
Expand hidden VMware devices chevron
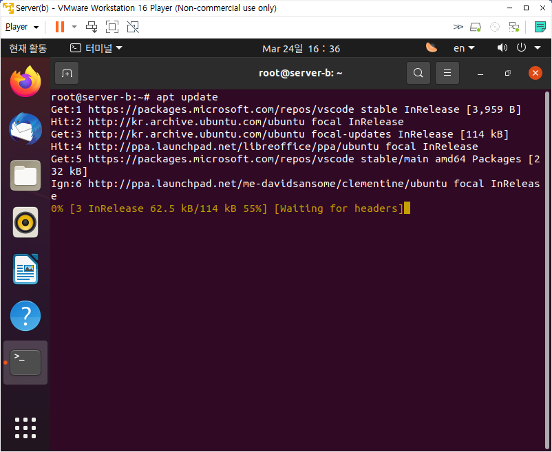point(458,27)
